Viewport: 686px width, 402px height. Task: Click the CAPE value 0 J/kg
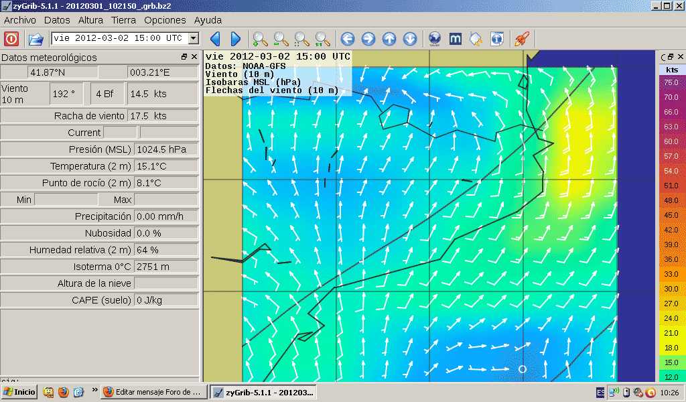point(166,300)
